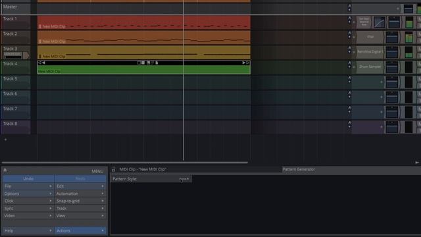Expand the View dropdown
421x237 pixels.
coord(80,216)
